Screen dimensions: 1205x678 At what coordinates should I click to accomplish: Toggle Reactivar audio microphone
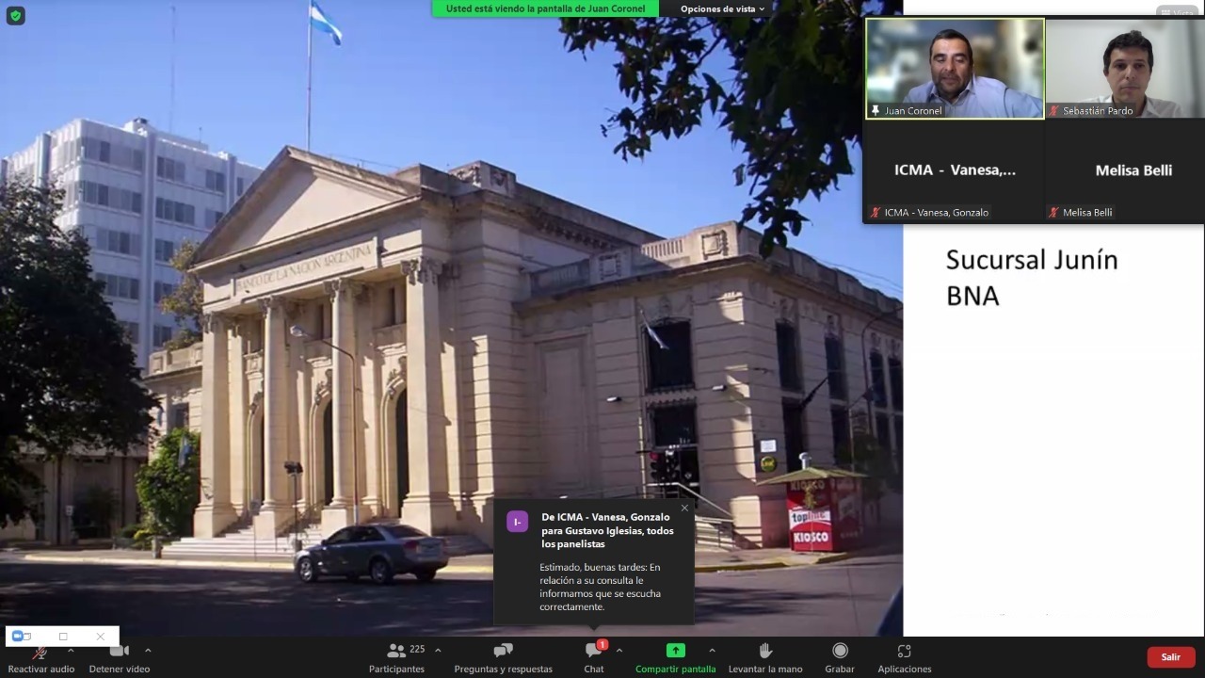40,657
